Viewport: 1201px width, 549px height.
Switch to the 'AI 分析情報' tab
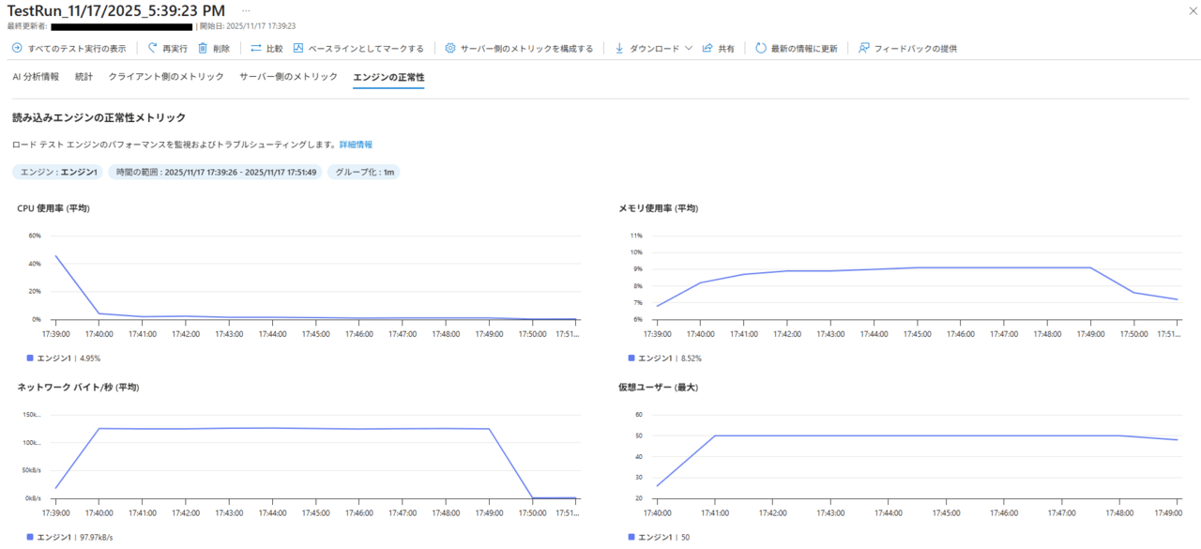click(x=36, y=77)
